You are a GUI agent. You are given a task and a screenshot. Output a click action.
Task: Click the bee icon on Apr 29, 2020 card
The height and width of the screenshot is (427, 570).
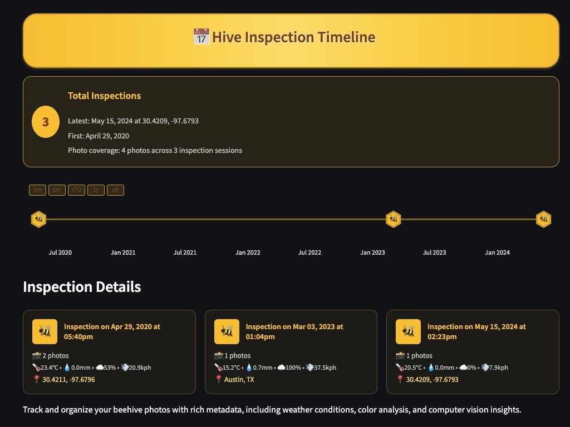45,331
